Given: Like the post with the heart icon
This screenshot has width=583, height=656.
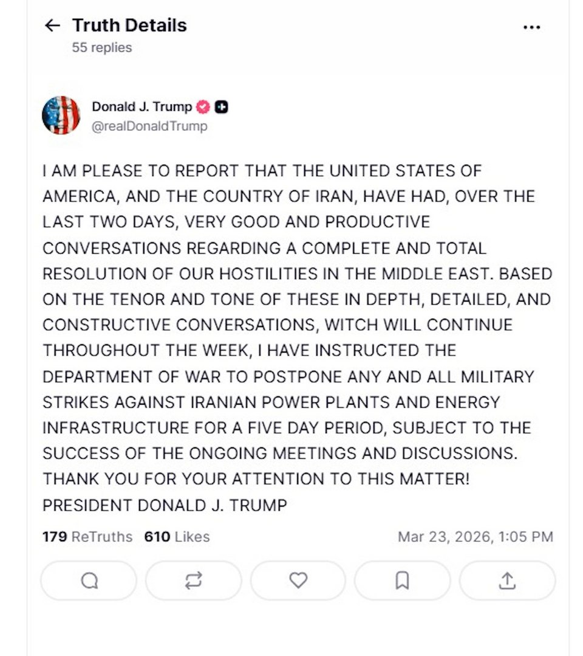Looking at the screenshot, I should click(x=298, y=581).
